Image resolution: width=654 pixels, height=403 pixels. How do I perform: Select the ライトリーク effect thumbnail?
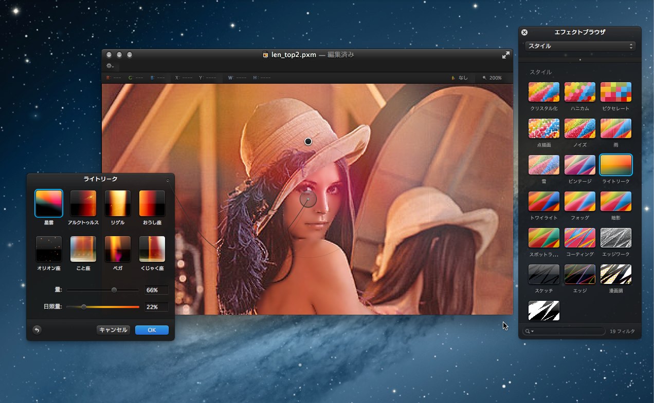(x=615, y=165)
